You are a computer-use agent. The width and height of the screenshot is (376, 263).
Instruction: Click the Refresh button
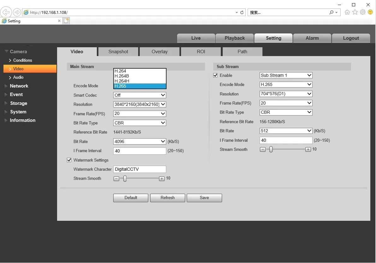167,198
